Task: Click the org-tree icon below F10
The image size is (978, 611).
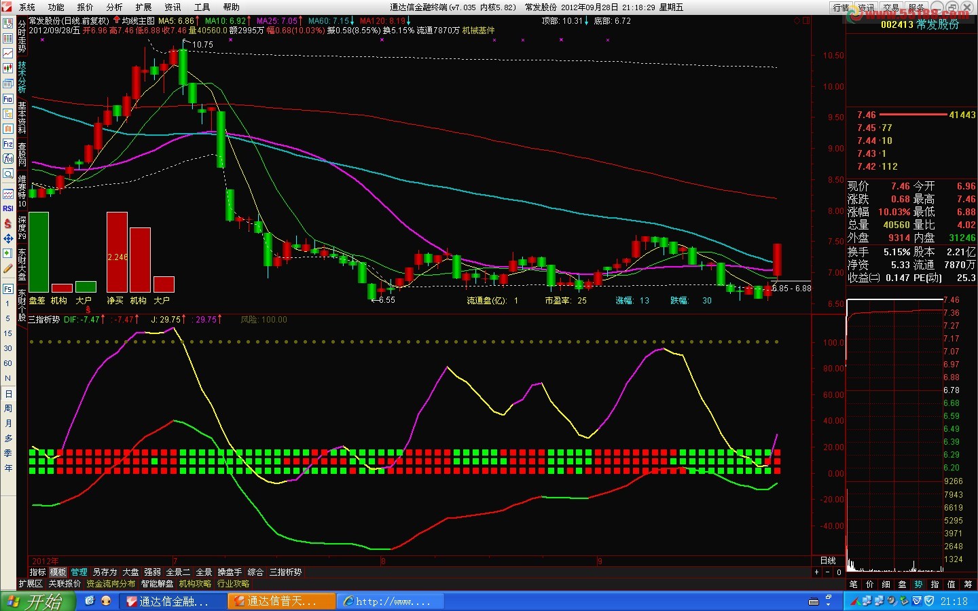Action: coord(8,113)
